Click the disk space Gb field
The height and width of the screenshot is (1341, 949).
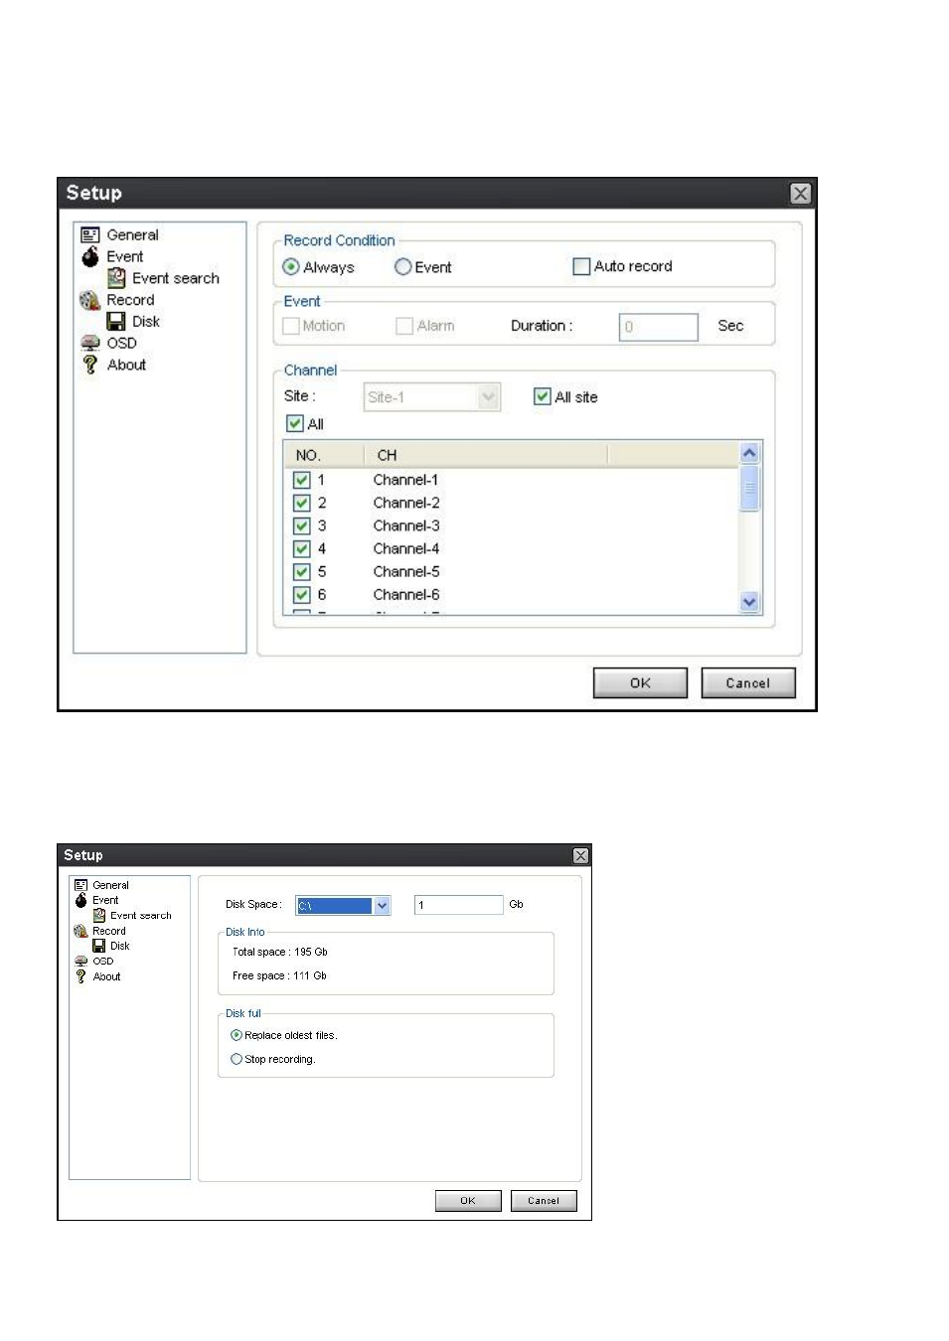pyautogui.click(x=458, y=905)
